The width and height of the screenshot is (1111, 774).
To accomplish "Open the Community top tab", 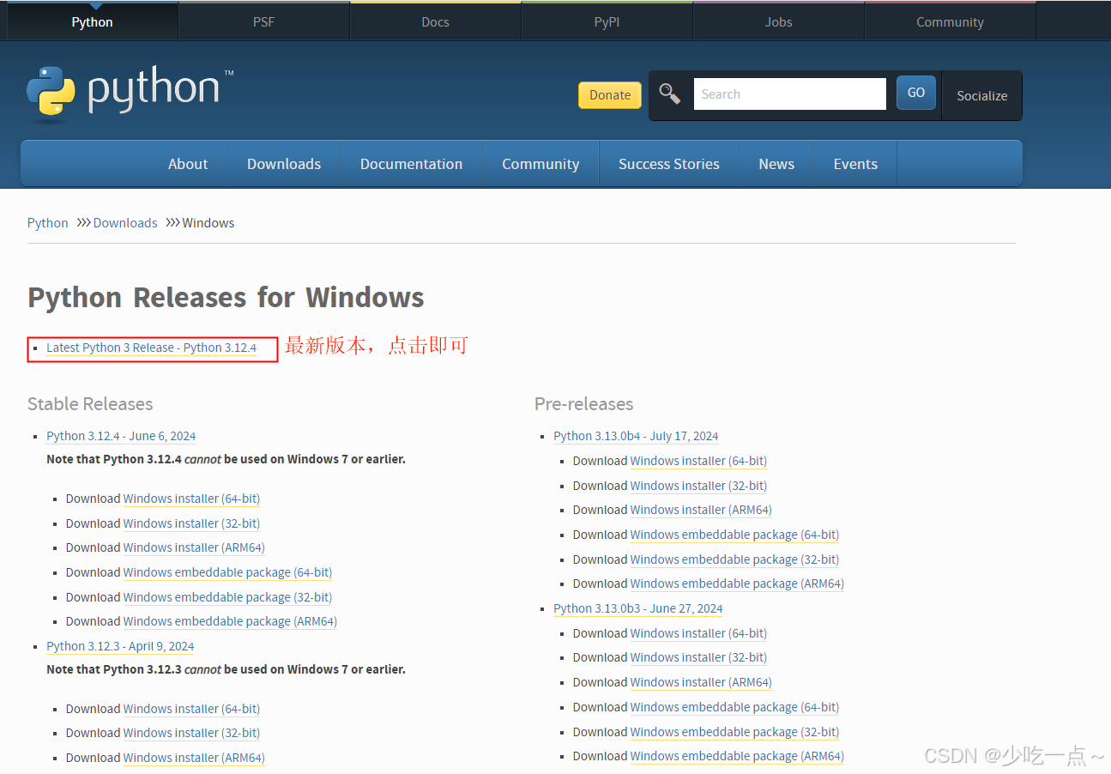I will pyautogui.click(x=950, y=22).
